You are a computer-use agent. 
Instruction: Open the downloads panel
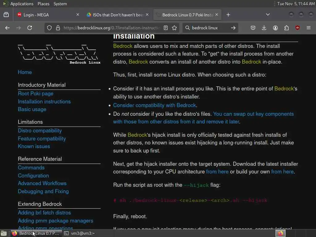click(264, 28)
